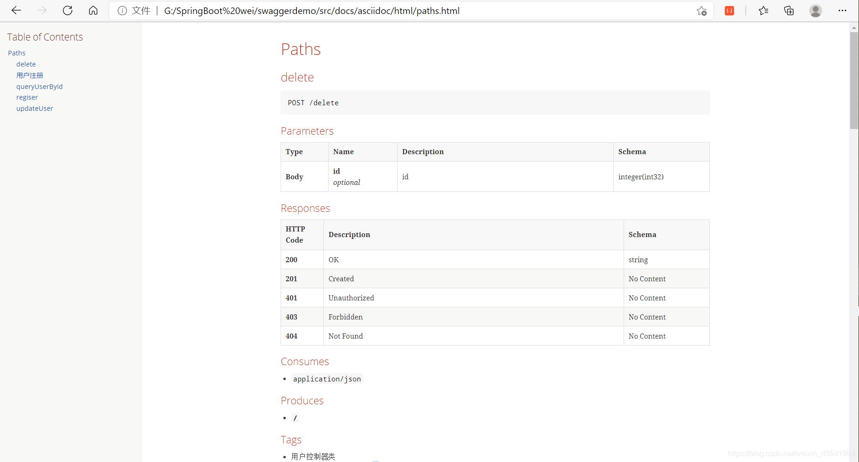The width and height of the screenshot is (859, 462).
Task: Open the browser home page icon
Action: pos(93,10)
